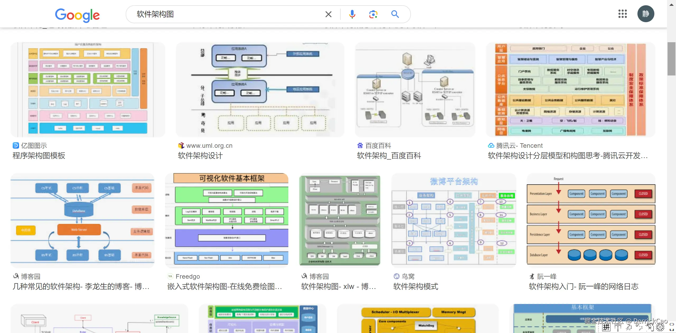Click the 百度百科 paw favicon
This screenshot has width=676, height=333.
(360, 145)
